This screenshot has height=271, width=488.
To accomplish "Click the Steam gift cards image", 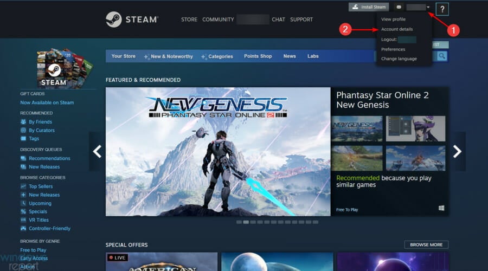I will click(x=65, y=68).
